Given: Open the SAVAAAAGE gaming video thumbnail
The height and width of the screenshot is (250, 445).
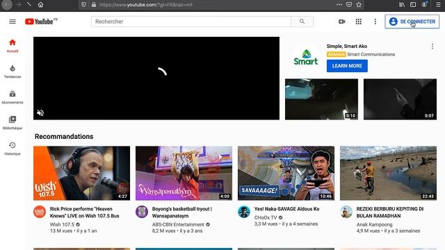Looking at the screenshot, I should pyautogui.click(x=286, y=173).
